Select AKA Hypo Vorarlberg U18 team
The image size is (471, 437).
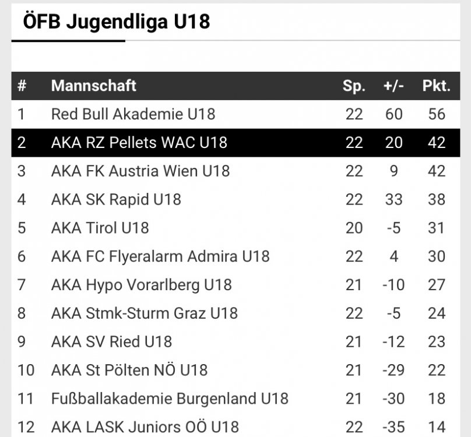[x=142, y=285]
